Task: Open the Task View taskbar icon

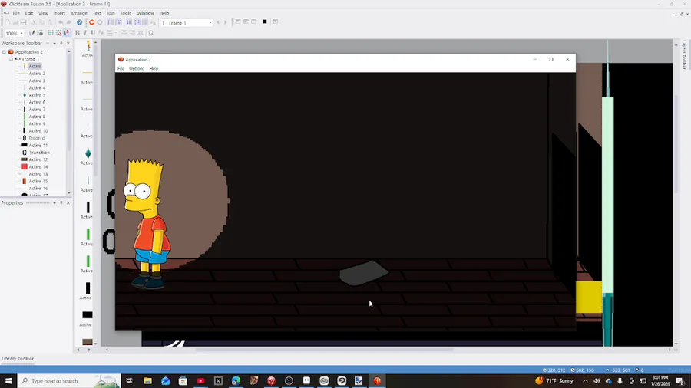Action: [x=130, y=381]
